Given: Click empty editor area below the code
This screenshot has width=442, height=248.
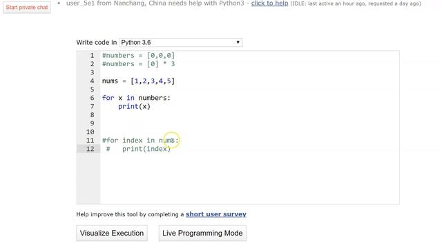Looking at the screenshot, I should pyautogui.click(x=249, y=178).
